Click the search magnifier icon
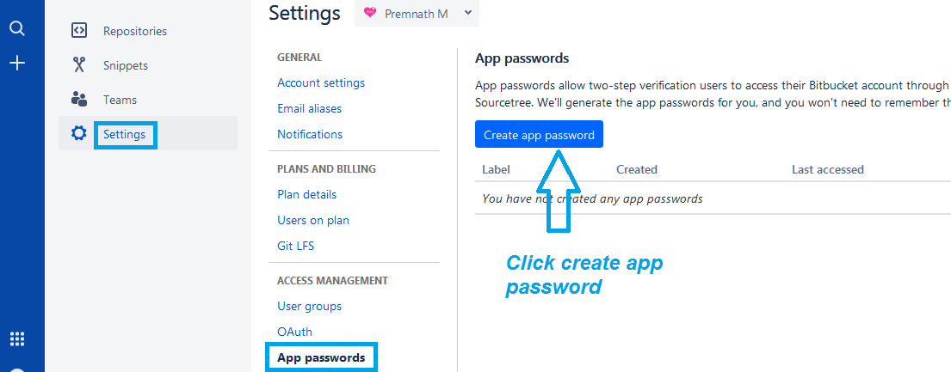Image resolution: width=951 pixels, height=372 pixels. pyautogui.click(x=17, y=27)
